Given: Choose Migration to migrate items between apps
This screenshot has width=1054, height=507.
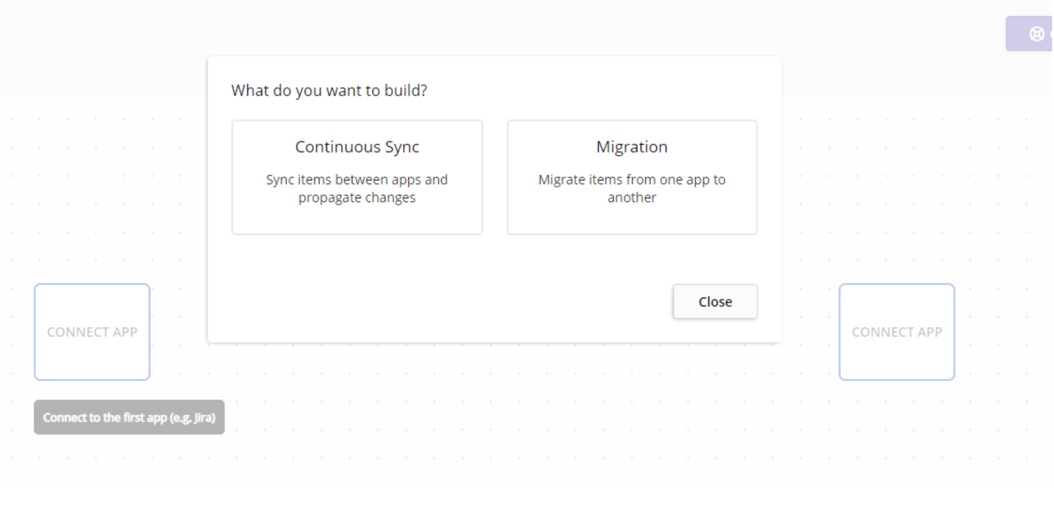Looking at the screenshot, I should pyautogui.click(x=632, y=176).
